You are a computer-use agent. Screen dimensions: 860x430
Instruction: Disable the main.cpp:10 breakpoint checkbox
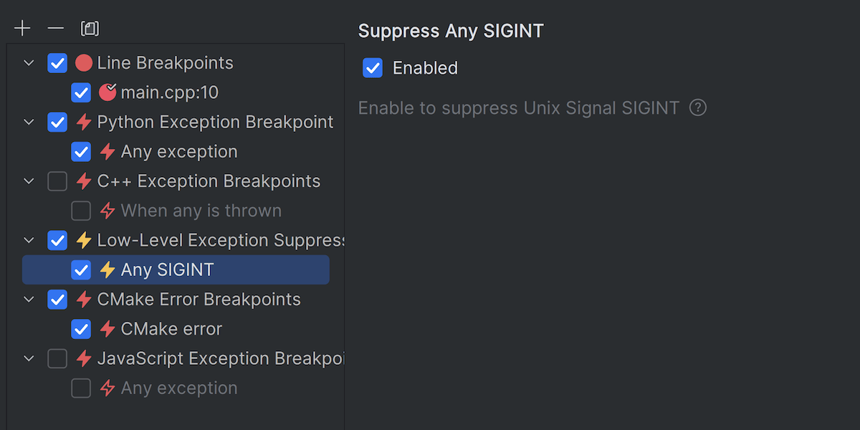[x=81, y=92]
